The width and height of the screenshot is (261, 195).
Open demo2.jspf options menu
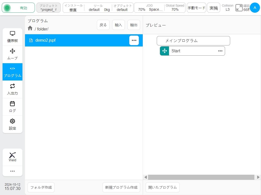coord(134,40)
